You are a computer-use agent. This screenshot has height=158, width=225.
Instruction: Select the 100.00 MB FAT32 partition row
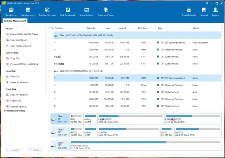[x=137, y=78]
